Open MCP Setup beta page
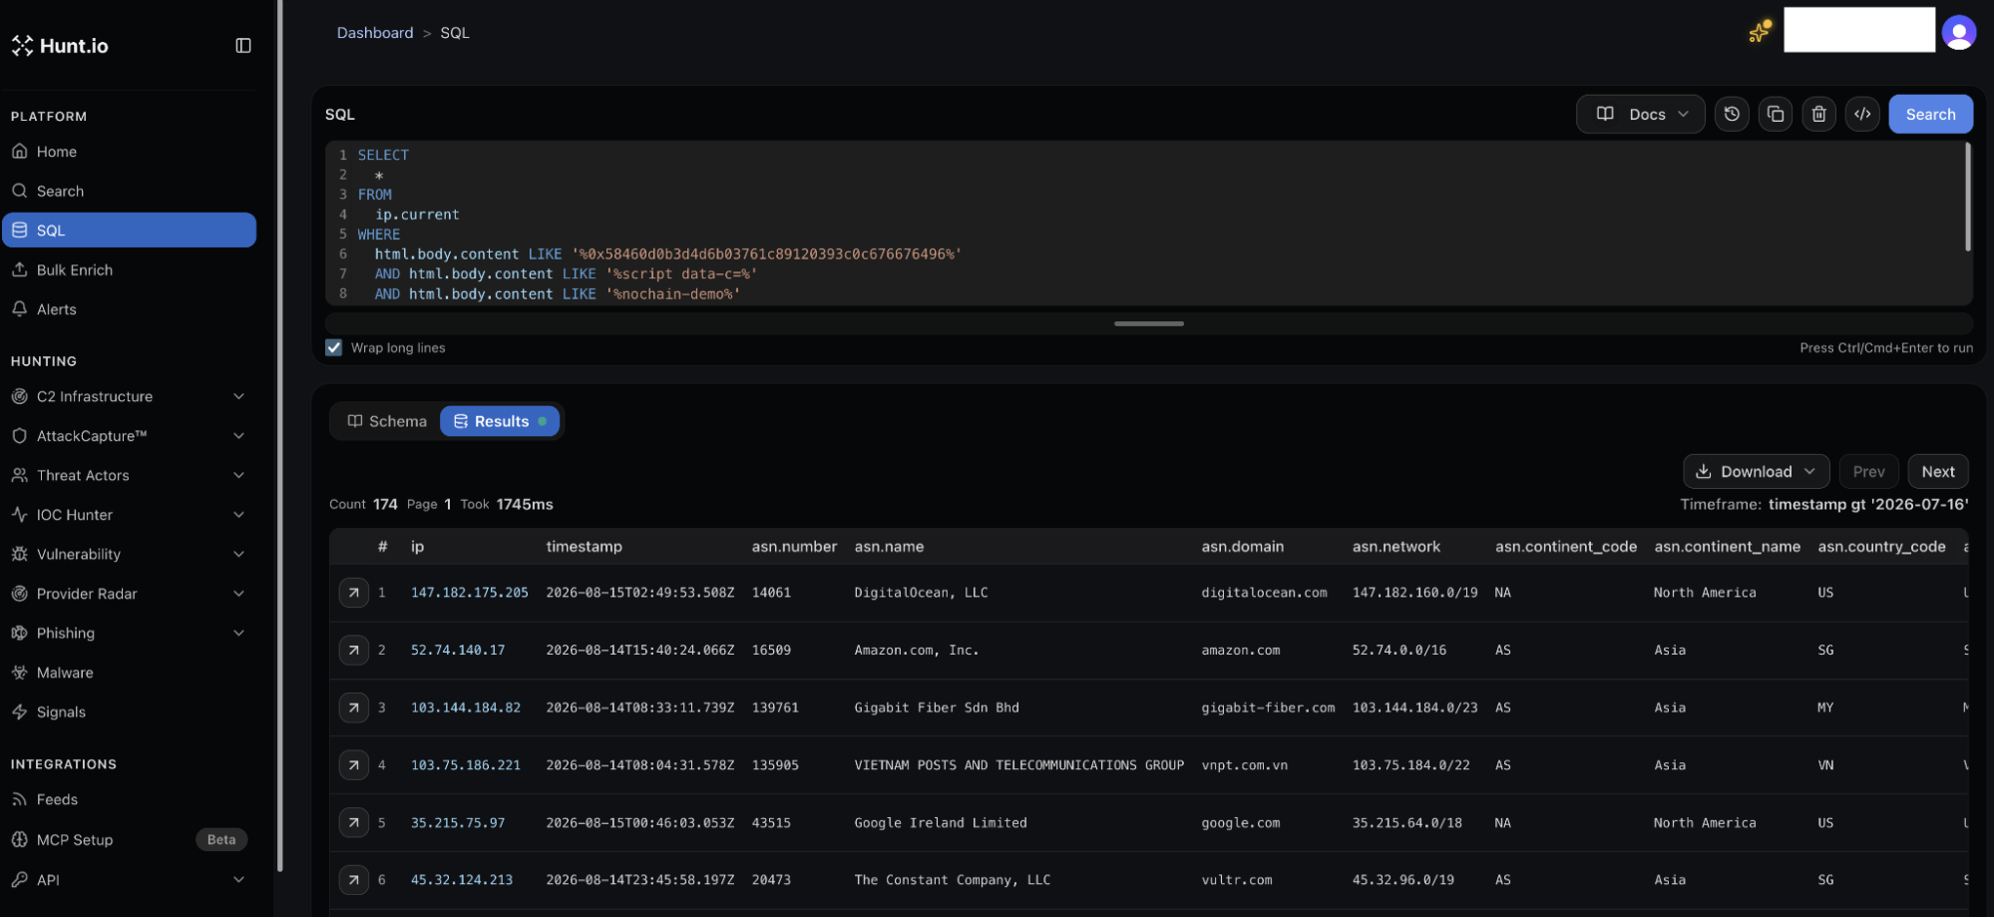The image size is (1994, 918). click(129, 840)
